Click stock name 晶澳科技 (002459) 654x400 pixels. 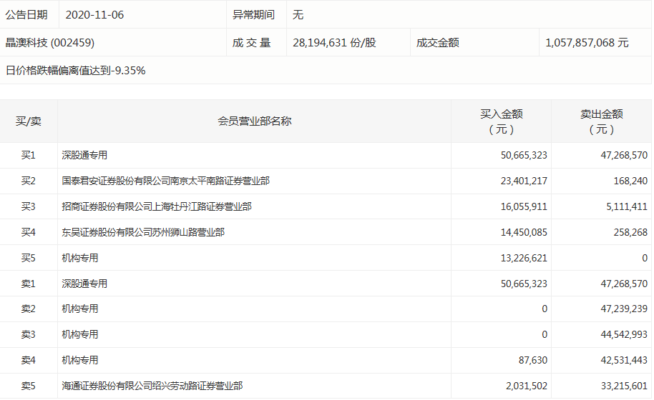coord(50,42)
